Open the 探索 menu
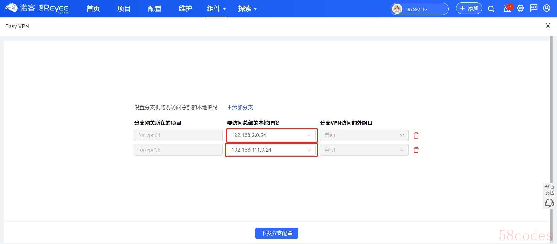Image resolution: width=557 pixels, height=244 pixels. coord(247,9)
